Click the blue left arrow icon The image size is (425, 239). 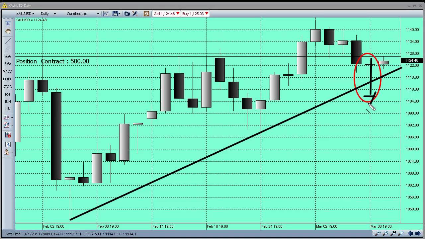tap(410, 233)
